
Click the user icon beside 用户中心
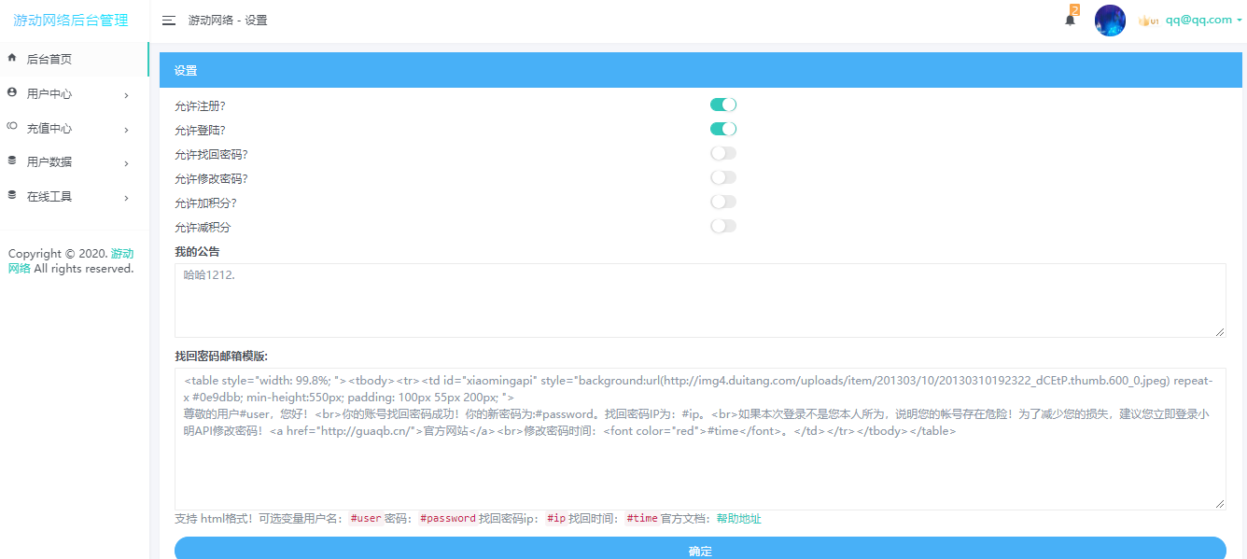[12, 92]
